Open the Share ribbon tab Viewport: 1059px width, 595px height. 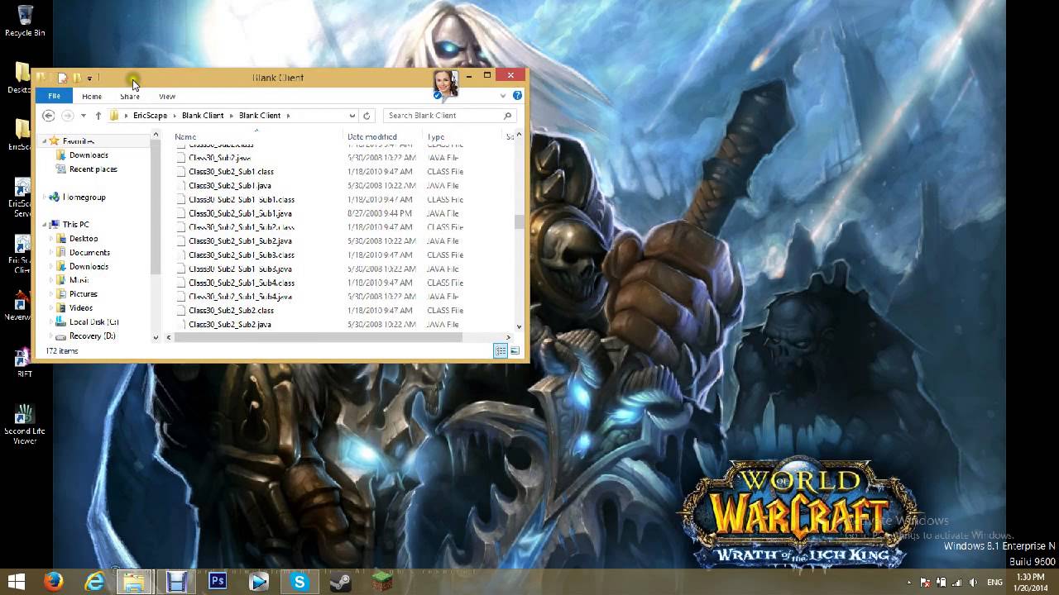tap(130, 97)
